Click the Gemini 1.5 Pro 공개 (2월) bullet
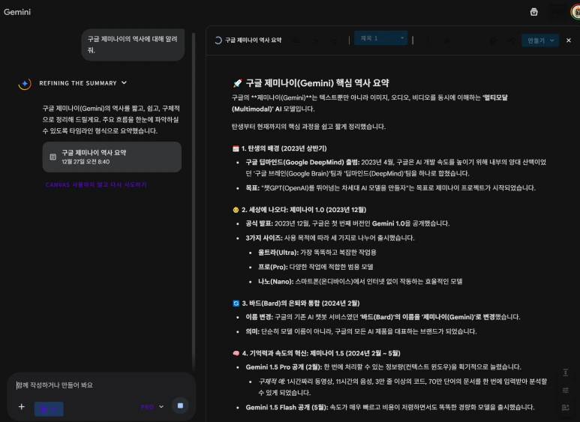580x422 pixels. (383, 367)
